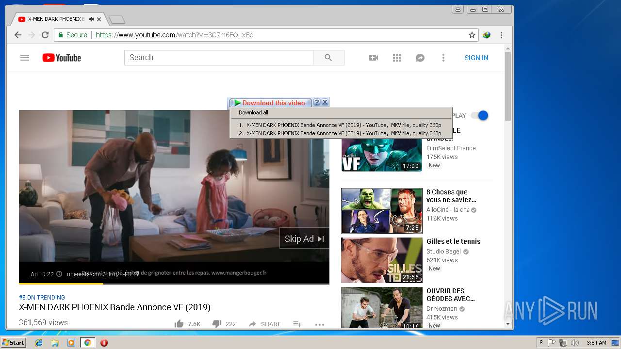This screenshot has height=349, width=621.
Task: Open YouTube settings three-dot menu
Action: coord(443,58)
